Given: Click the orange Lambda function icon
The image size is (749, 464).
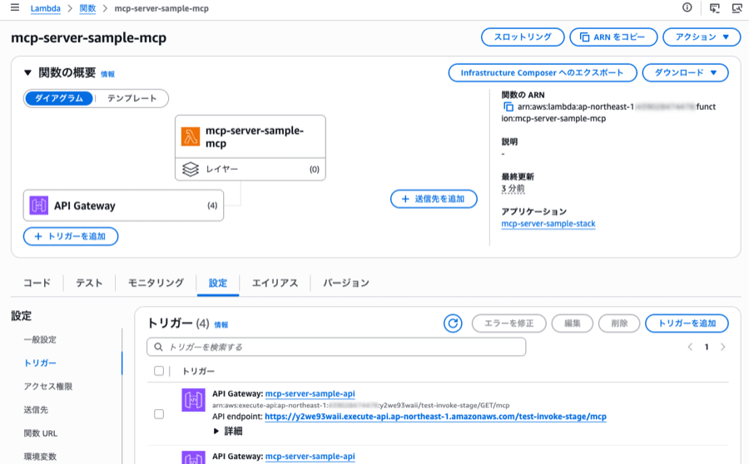Looking at the screenshot, I should coord(191,136).
